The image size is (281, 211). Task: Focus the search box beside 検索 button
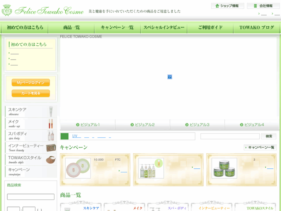230,136
